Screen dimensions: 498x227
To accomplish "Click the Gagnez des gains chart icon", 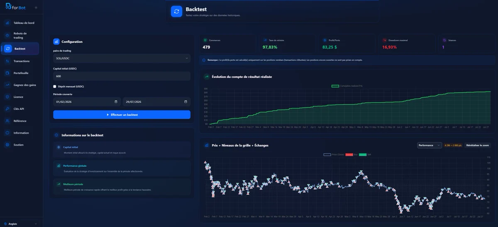I will pos(7,85).
